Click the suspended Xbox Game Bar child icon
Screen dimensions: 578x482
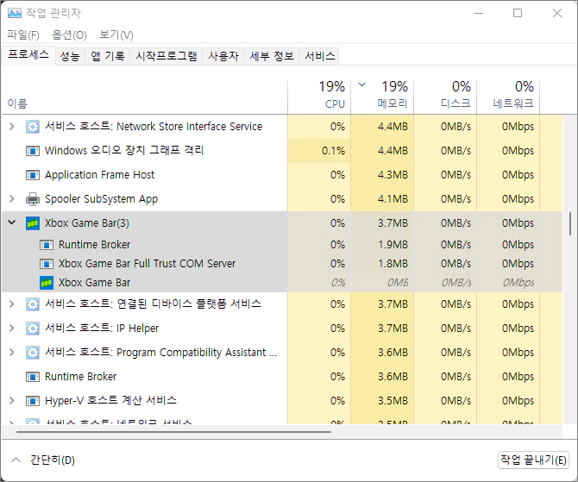pos(47,283)
